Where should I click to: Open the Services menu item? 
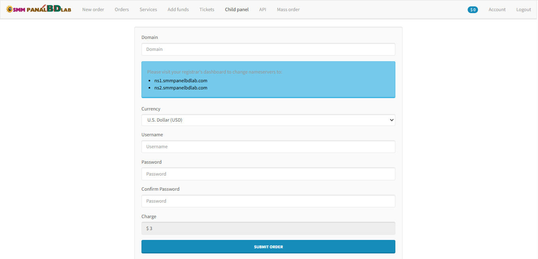tap(148, 10)
